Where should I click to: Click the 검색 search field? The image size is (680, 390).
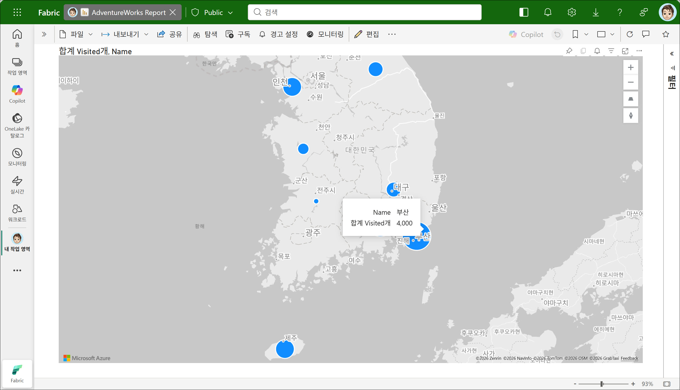pyautogui.click(x=364, y=12)
